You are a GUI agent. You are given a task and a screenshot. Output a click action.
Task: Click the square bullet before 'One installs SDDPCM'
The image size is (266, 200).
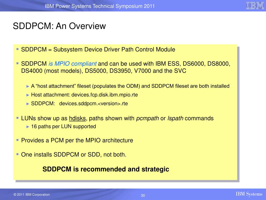point(17,154)
